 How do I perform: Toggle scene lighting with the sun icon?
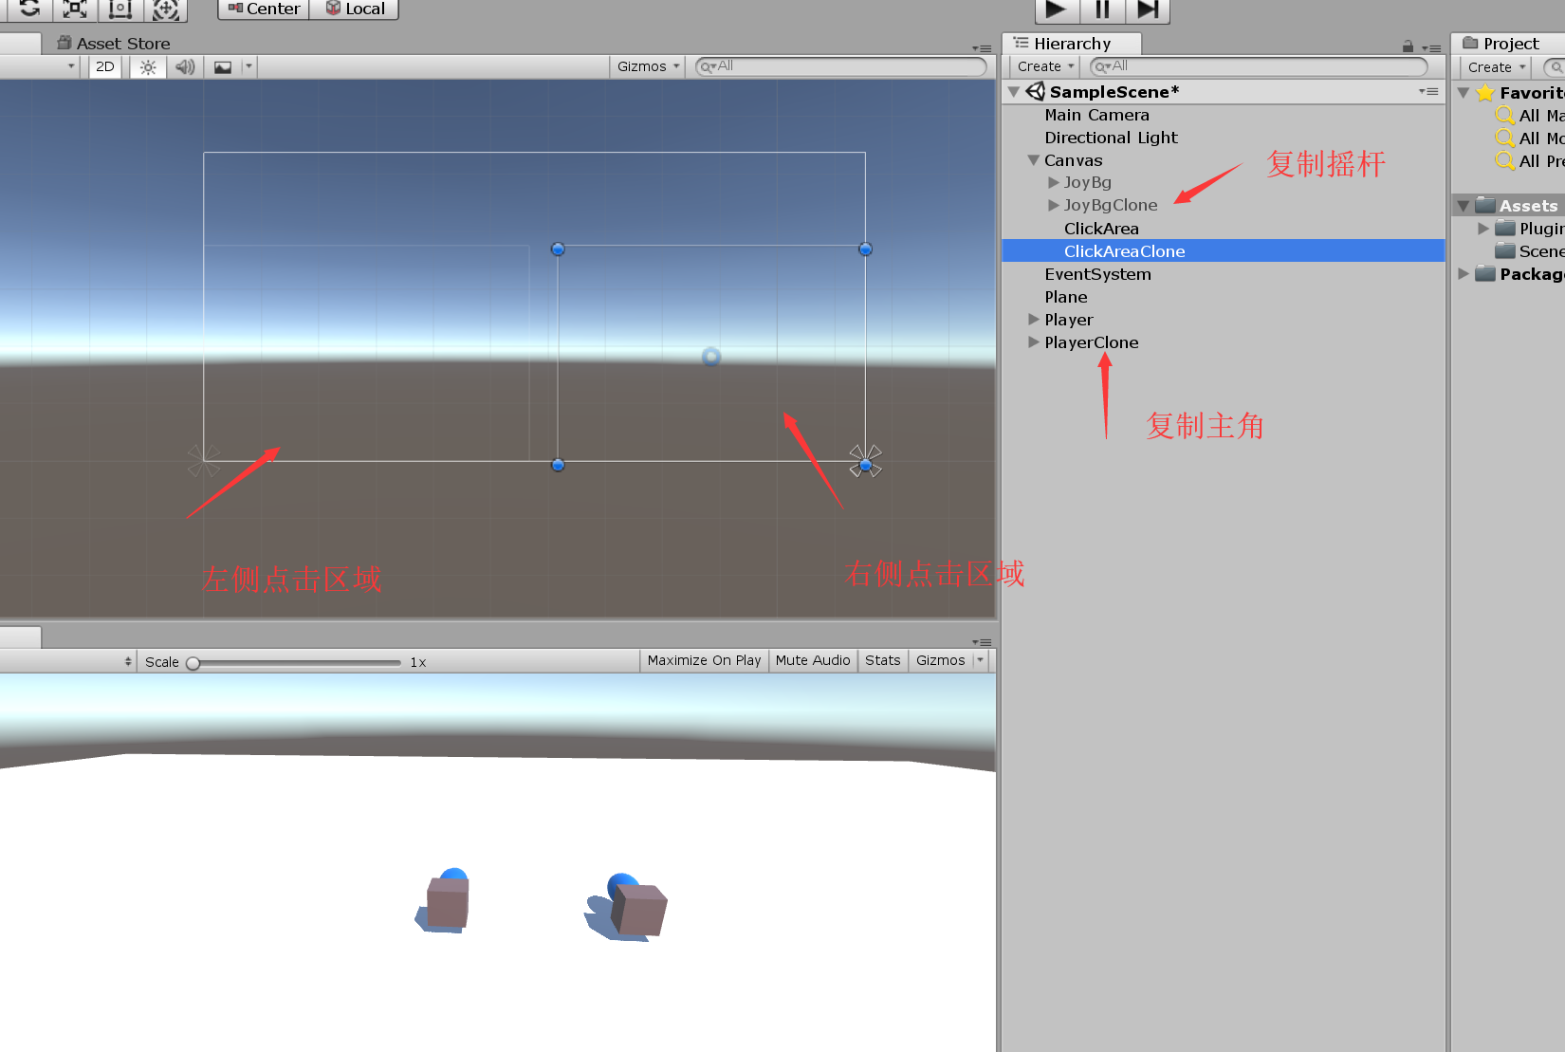tap(147, 66)
